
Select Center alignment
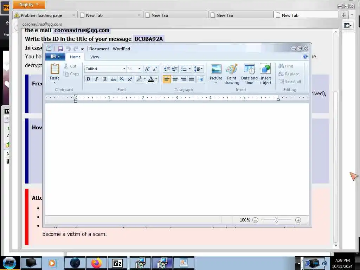coord(175,79)
